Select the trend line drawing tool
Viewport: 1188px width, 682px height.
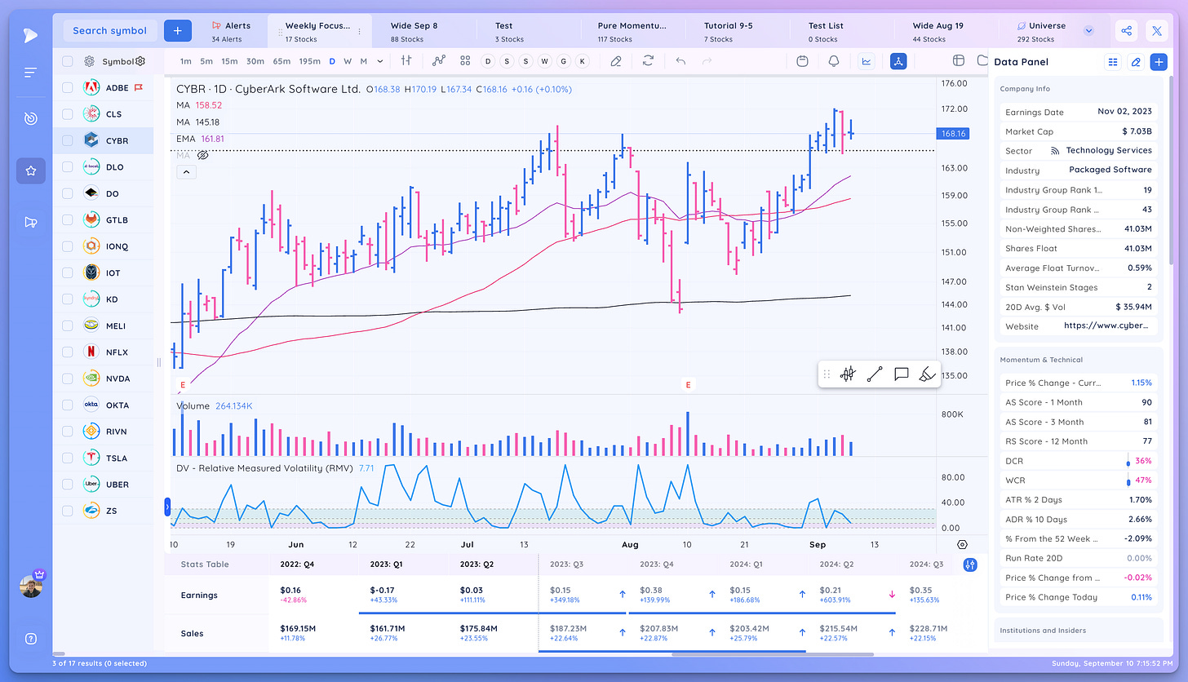pyautogui.click(x=875, y=374)
